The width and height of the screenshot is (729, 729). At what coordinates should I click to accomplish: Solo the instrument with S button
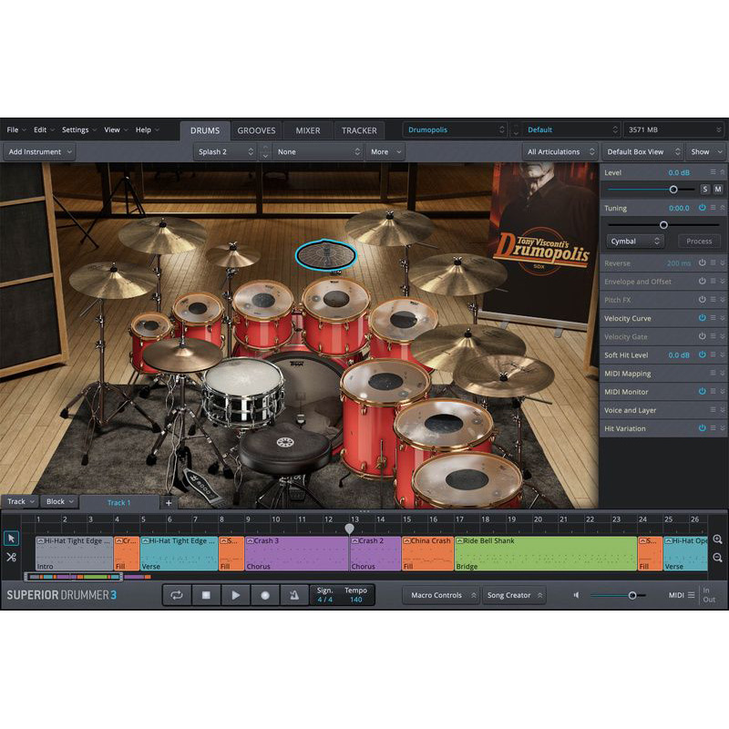[705, 190]
